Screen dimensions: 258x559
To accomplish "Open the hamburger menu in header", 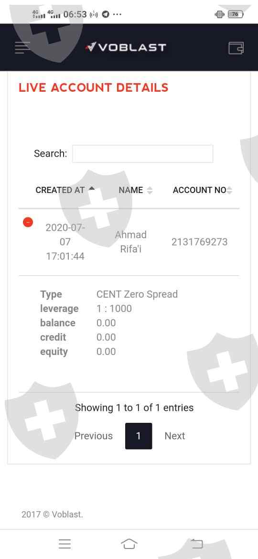I will 22,47.
